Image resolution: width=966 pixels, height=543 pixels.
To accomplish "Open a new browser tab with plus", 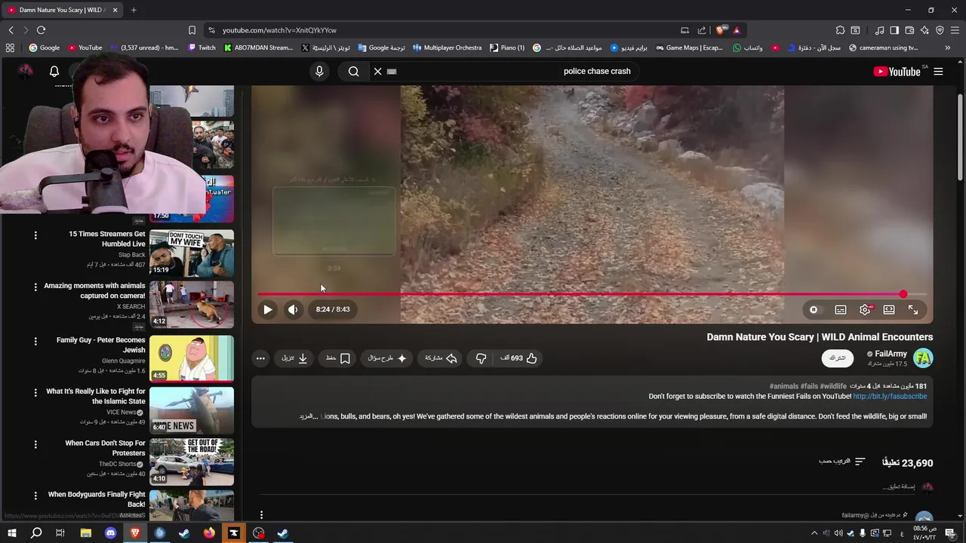I will click(x=134, y=10).
